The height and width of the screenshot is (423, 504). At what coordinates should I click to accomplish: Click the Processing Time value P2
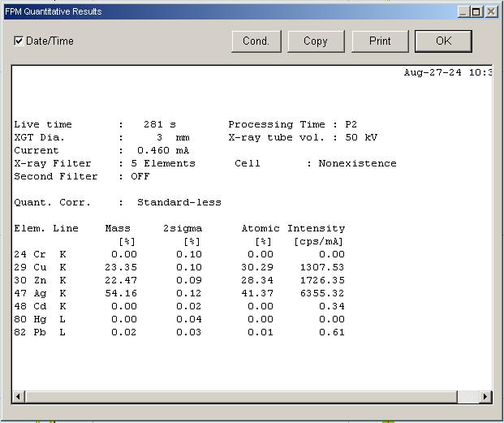(351, 124)
